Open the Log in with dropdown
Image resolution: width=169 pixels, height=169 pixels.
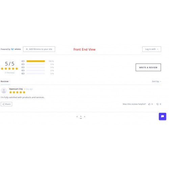[x=152, y=49]
